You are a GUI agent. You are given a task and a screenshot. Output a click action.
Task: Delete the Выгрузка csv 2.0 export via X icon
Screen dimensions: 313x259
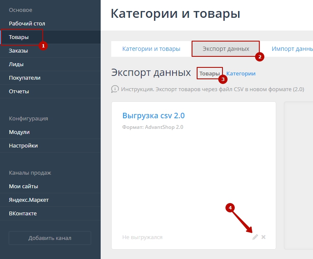pos(264,237)
